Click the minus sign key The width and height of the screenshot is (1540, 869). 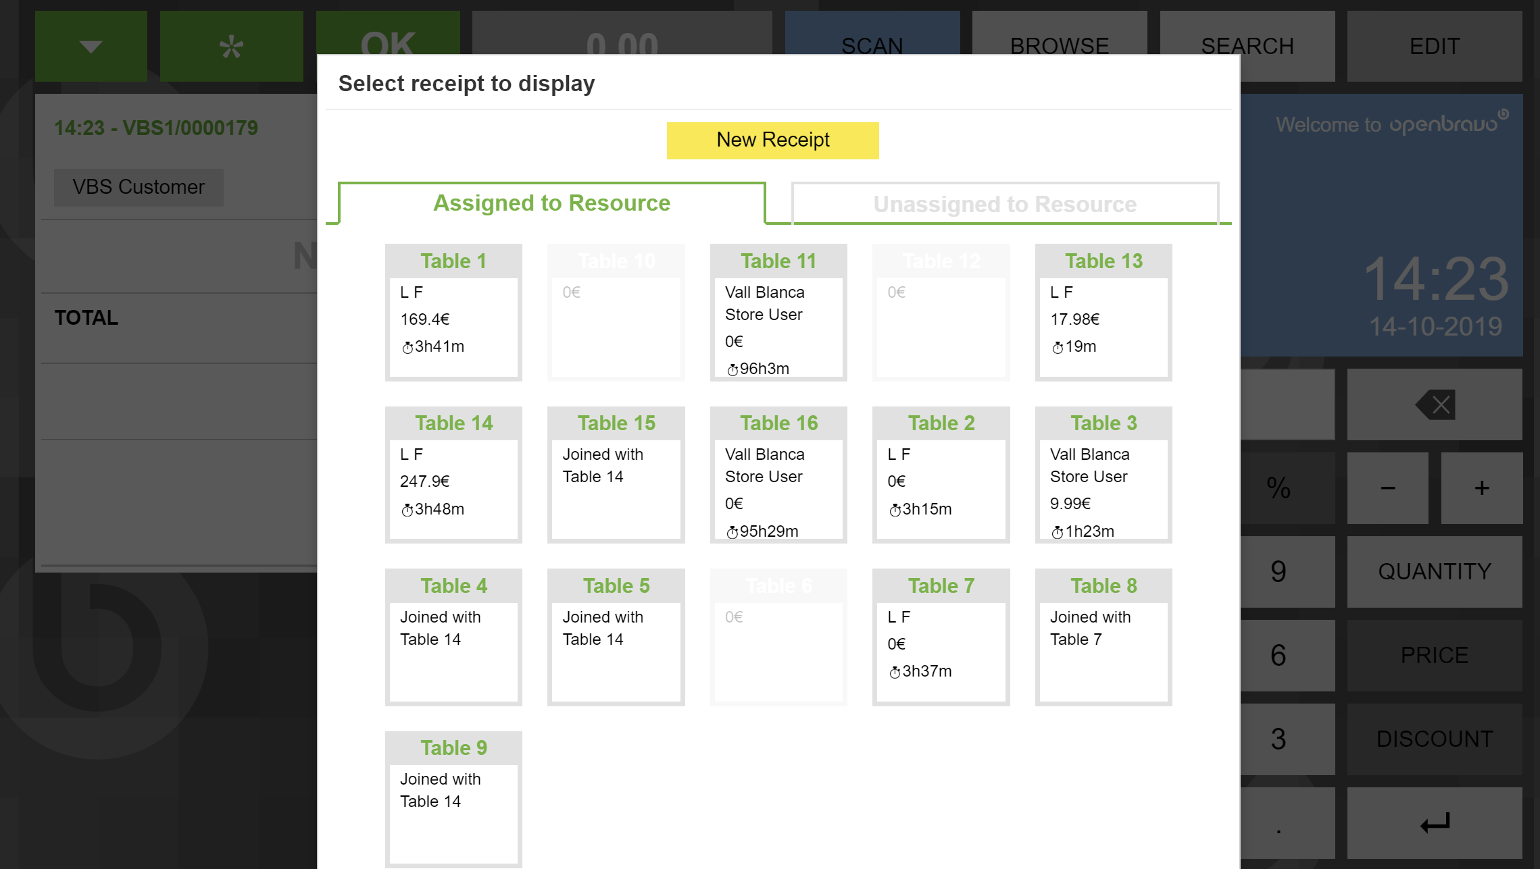[x=1387, y=488]
